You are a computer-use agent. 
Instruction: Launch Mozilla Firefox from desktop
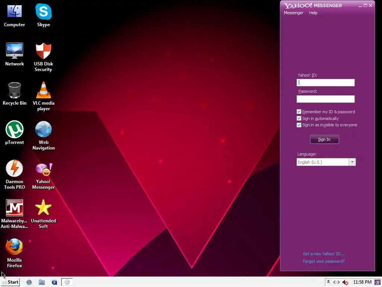15,253
